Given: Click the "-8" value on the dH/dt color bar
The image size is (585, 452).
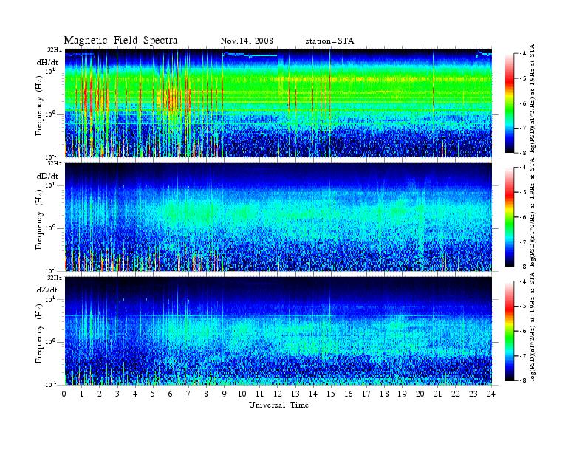Looking at the screenshot, I should (523, 153).
